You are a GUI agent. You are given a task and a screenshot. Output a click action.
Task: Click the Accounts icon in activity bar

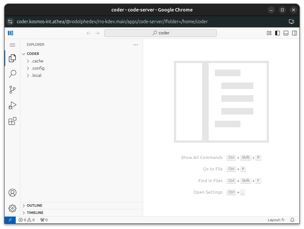tap(12, 193)
